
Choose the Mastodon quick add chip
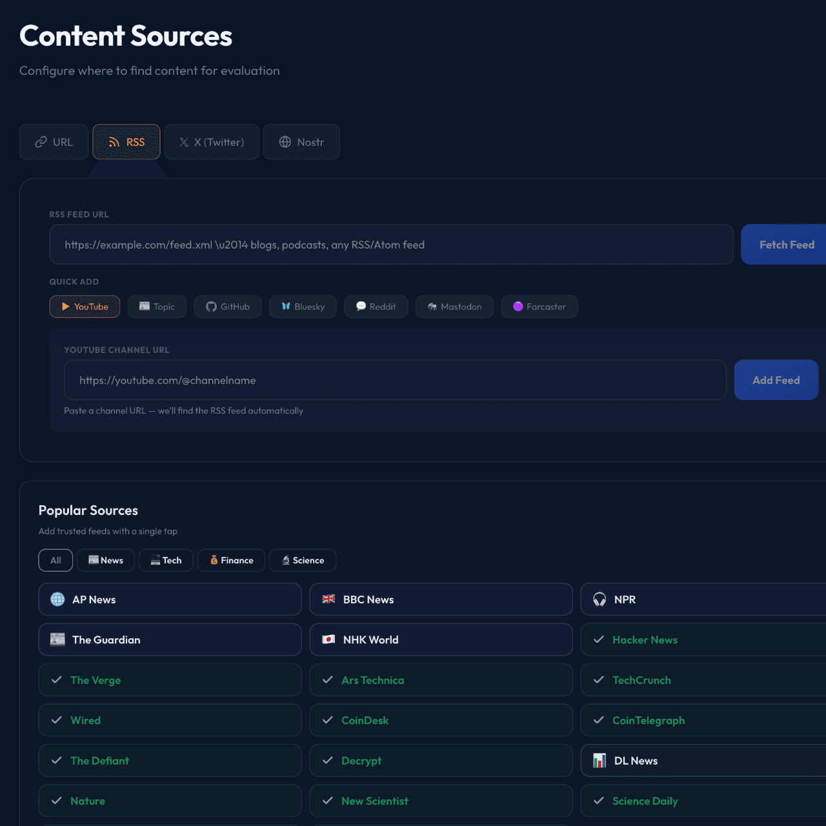point(454,307)
